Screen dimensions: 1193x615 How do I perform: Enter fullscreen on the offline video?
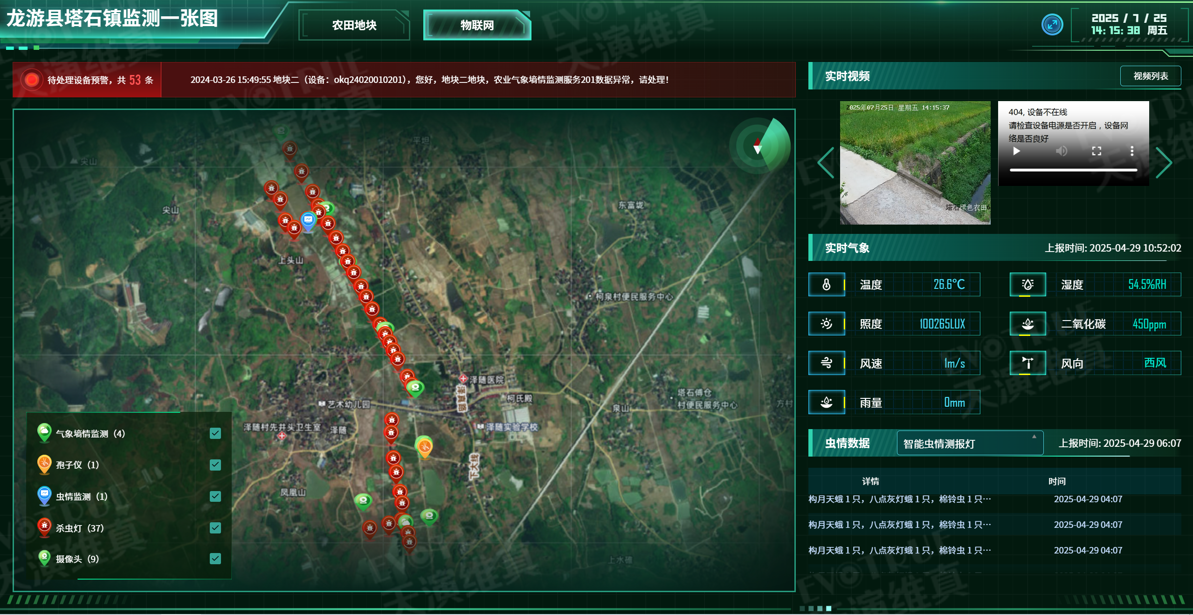(1096, 151)
